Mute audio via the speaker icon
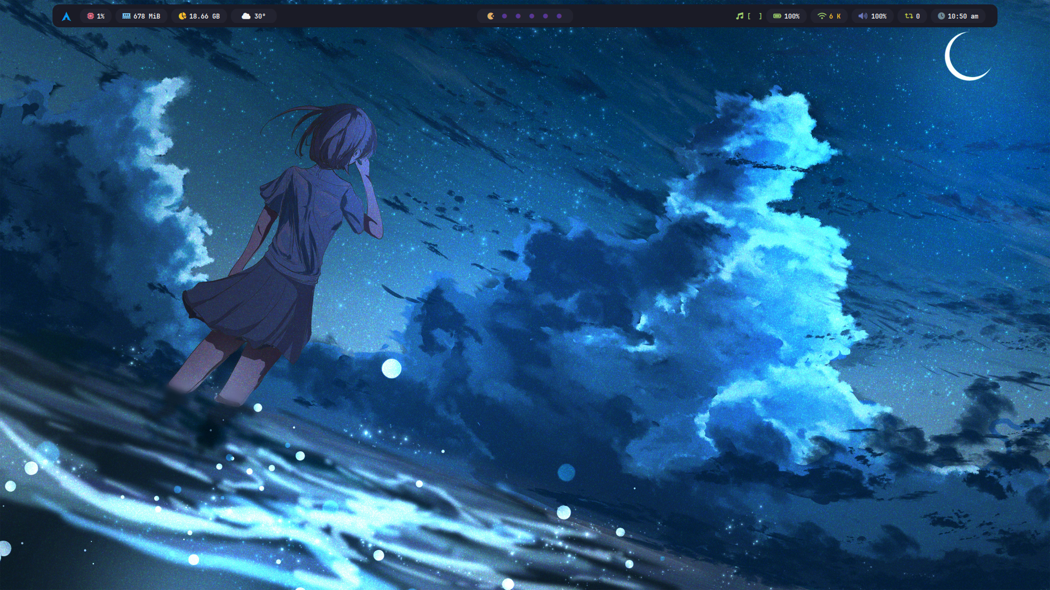This screenshot has width=1050, height=590. pos(862,16)
